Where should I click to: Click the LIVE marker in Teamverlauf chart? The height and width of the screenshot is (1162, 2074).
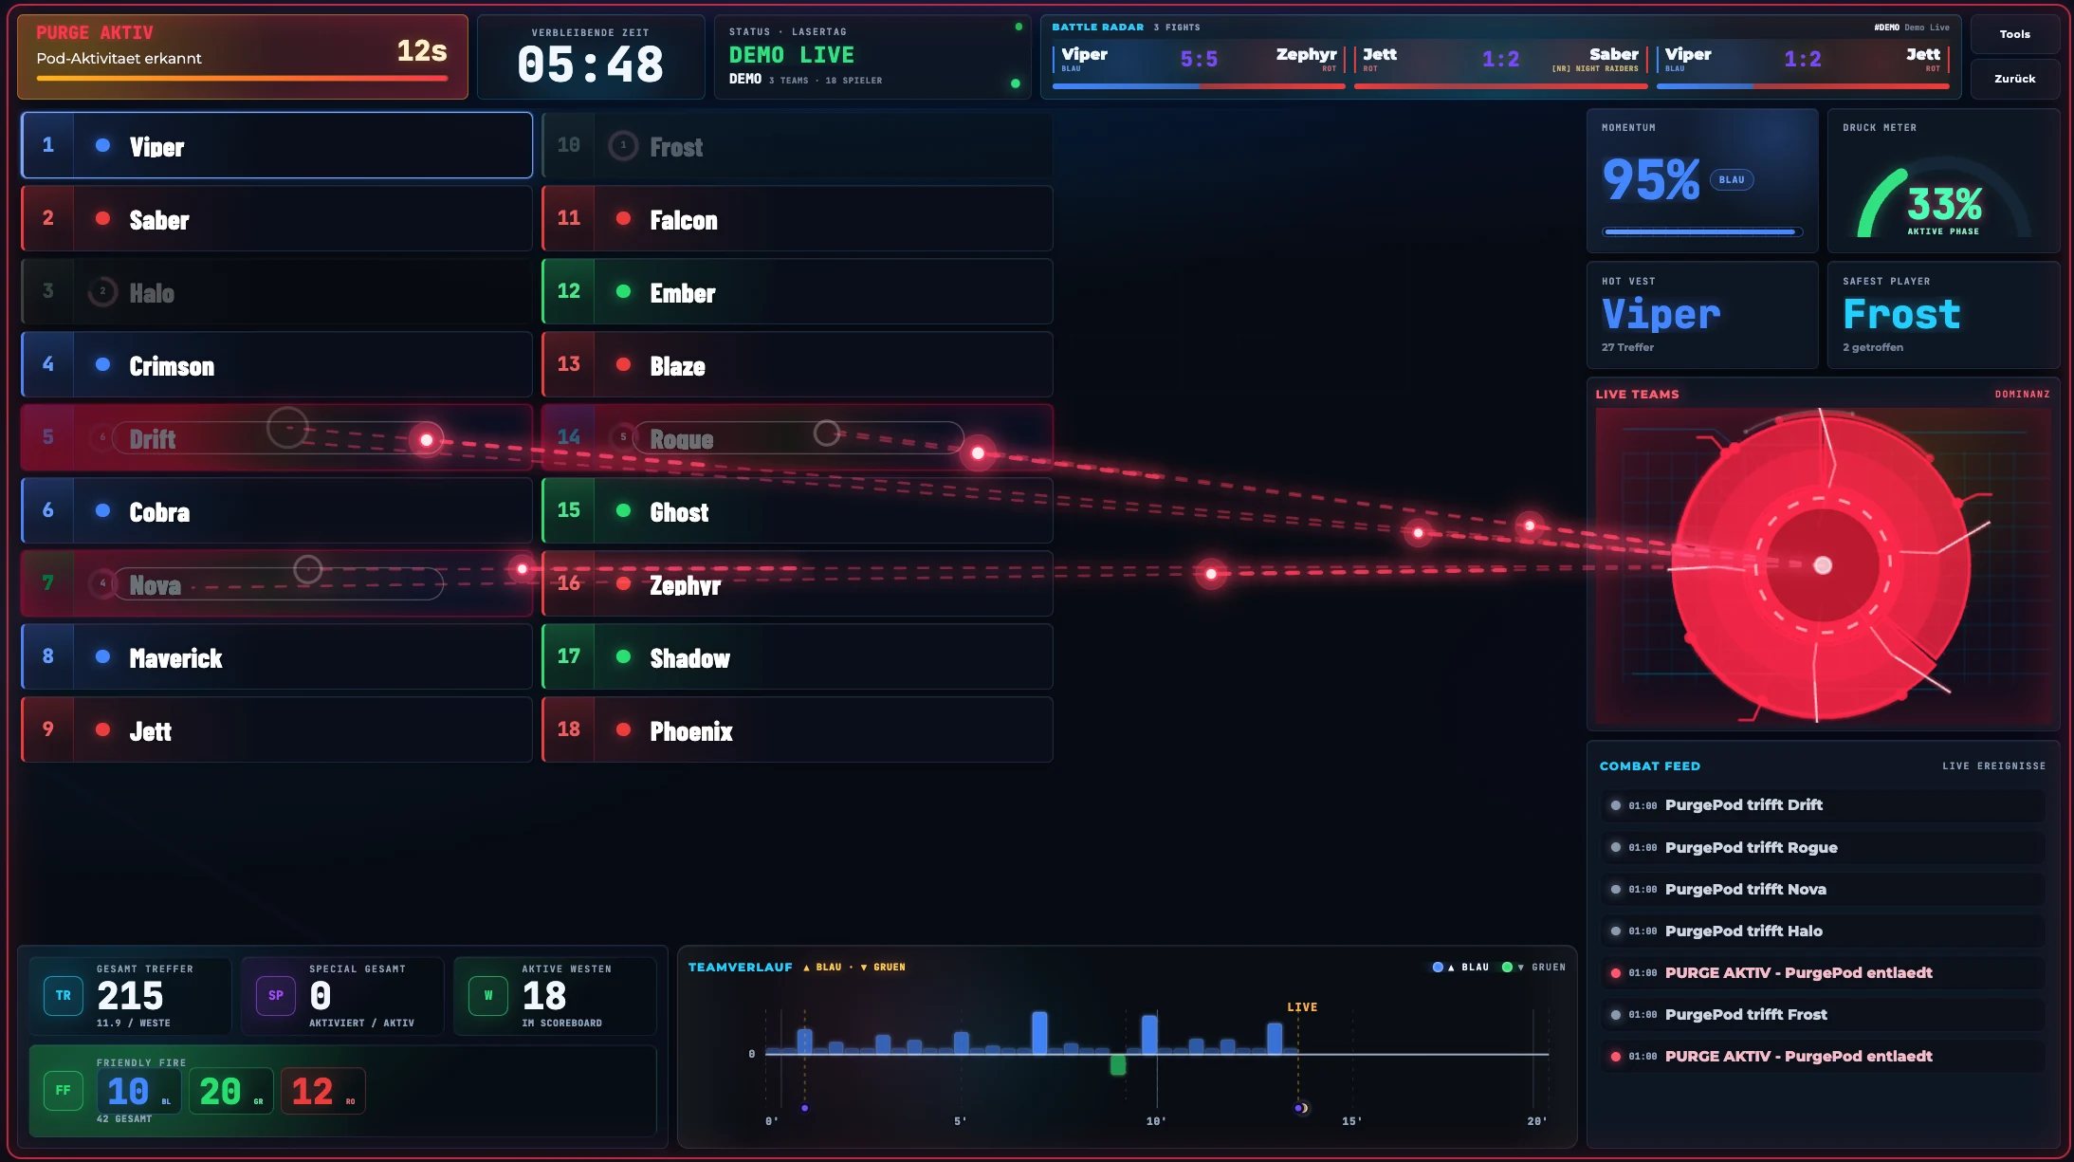coord(1301,1007)
